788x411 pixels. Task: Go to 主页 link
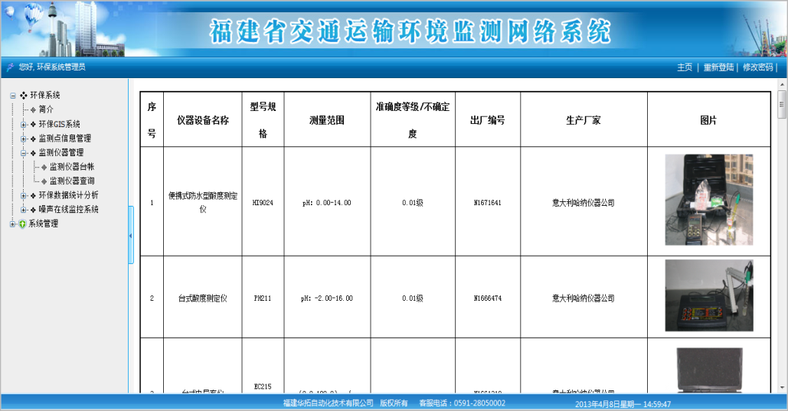[685, 67]
